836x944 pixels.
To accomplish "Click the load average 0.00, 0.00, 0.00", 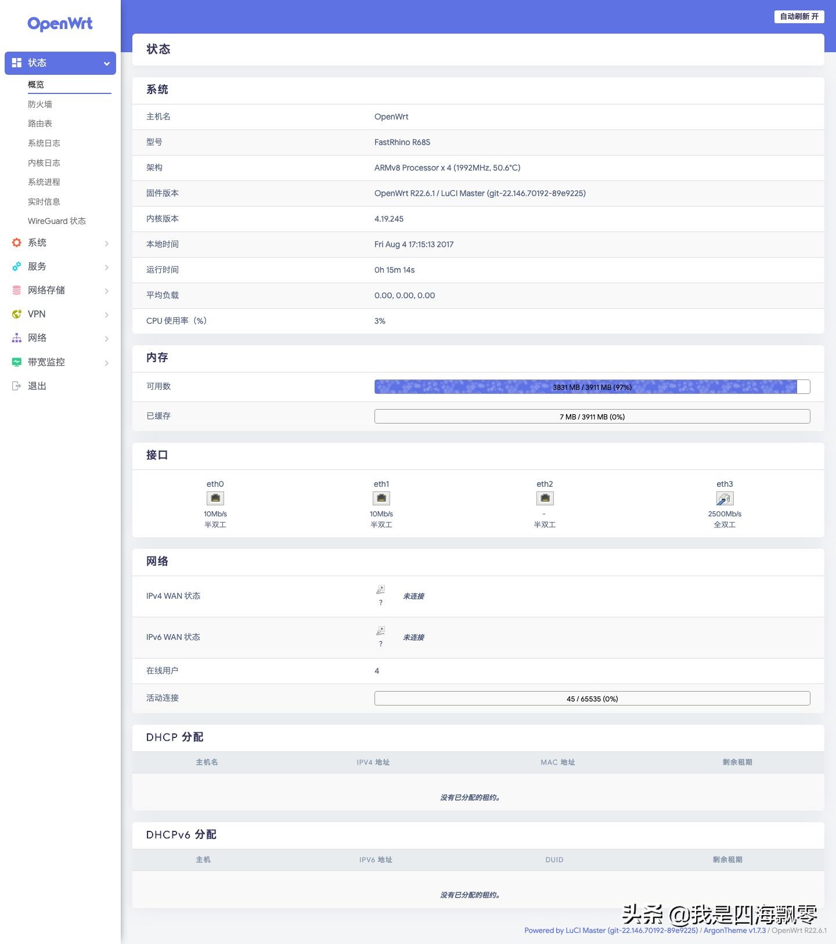I will (405, 295).
